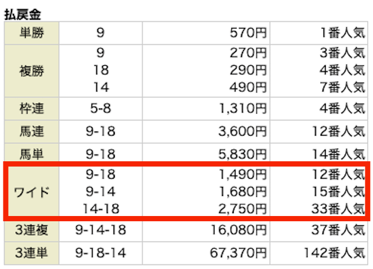Screen dimensions: 373x269
Task: Select the 3連単 label cell
Action: 31,253
